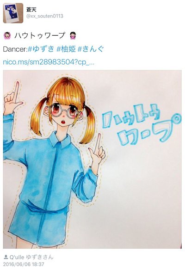185x270 pixels.
Task: Click the Dancer: label text
Action: (15, 49)
